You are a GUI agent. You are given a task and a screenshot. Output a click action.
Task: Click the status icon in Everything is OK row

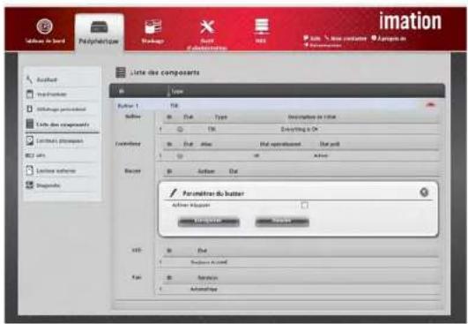(x=180, y=129)
